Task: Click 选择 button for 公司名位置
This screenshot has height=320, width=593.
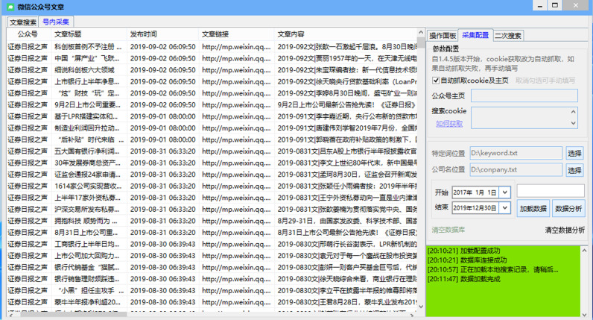Action: (574, 170)
